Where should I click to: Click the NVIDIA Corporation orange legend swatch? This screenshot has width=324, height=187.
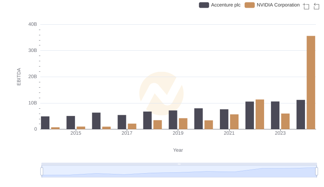pos(250,5)
